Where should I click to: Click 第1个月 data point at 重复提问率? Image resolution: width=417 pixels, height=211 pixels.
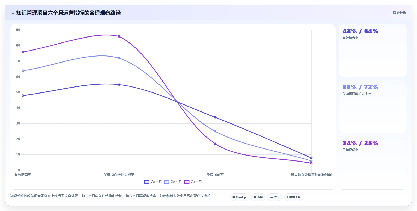(215, 117)
